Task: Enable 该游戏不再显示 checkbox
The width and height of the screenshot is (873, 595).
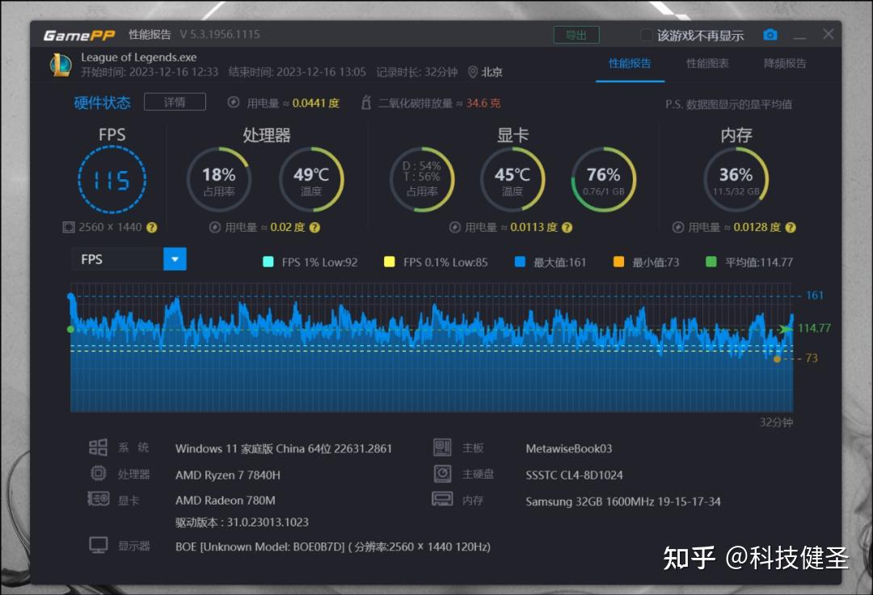Action: [646, 35]
